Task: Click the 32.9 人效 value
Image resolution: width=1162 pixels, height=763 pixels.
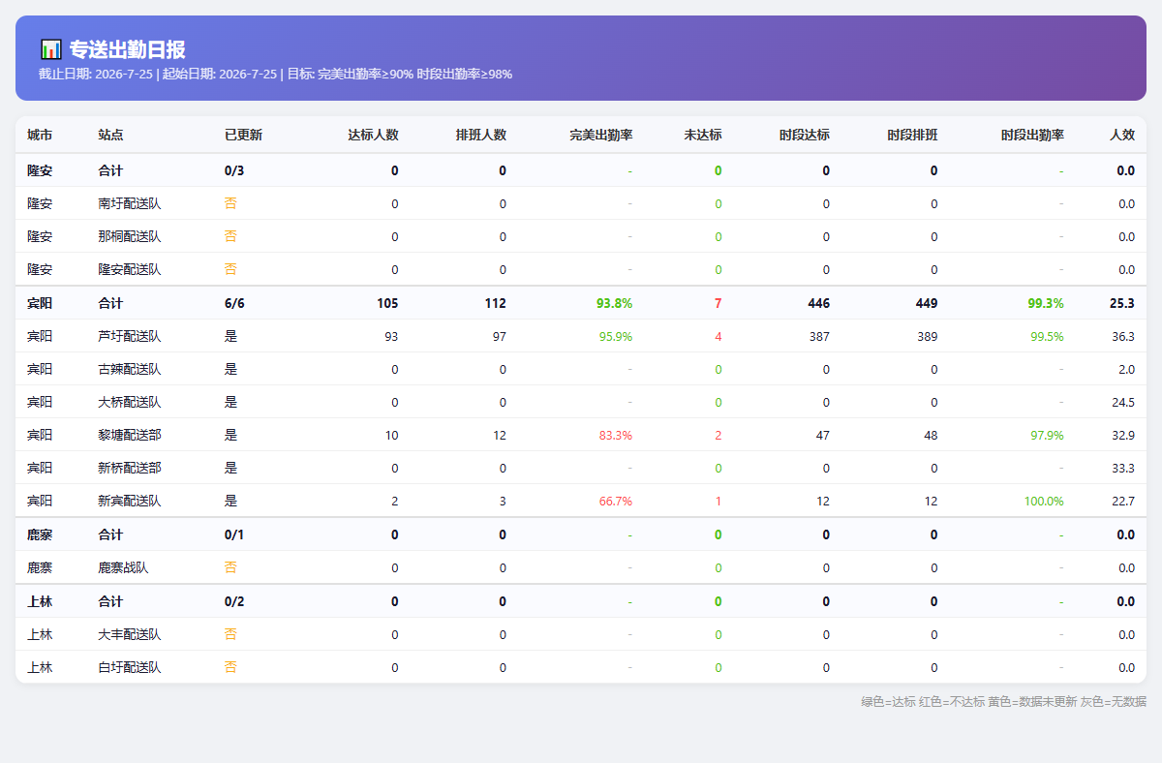Action: (1123, 435)
